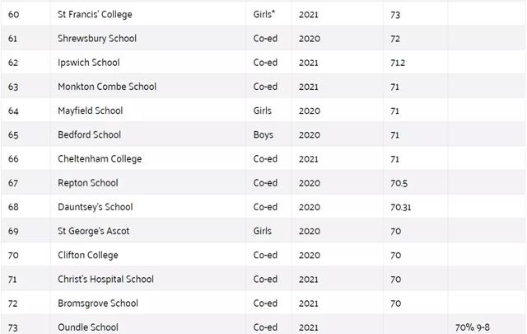
Task: Click Dauntsey's School in the list
Action: [96, 207]
